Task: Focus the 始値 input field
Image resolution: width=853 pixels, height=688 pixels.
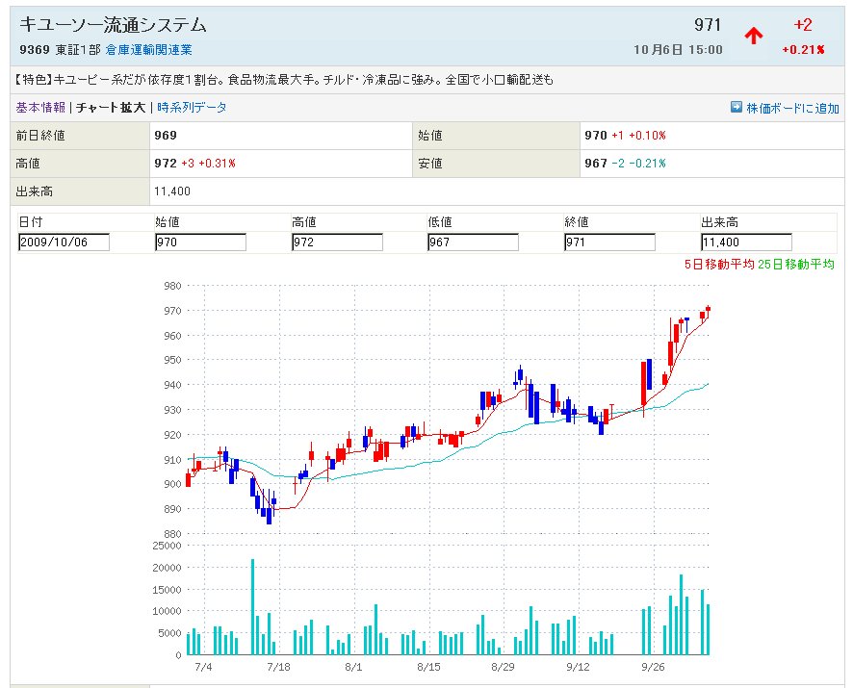Action: coord(200,242)
